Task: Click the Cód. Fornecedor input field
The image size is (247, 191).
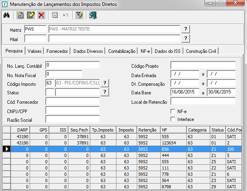Action: click(x=72, y=101)
